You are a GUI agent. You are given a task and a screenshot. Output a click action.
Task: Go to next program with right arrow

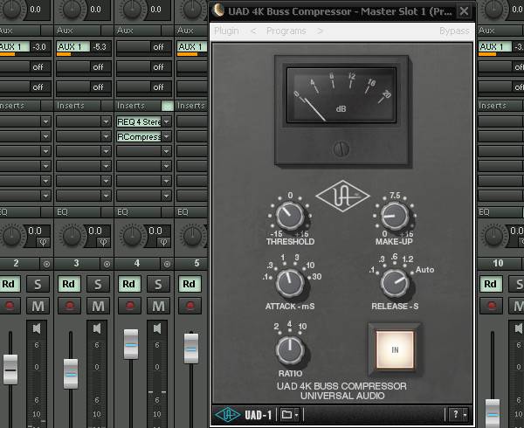(320, 31)
